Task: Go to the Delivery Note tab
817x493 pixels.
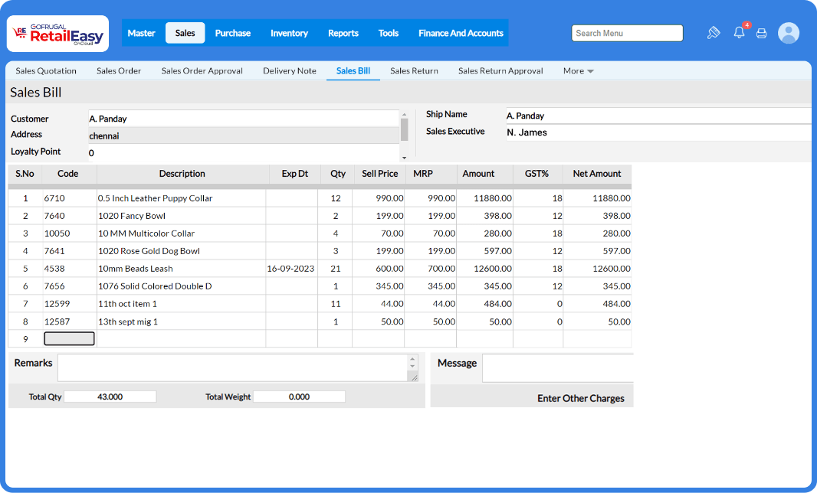Action: (x=289, y=71)
